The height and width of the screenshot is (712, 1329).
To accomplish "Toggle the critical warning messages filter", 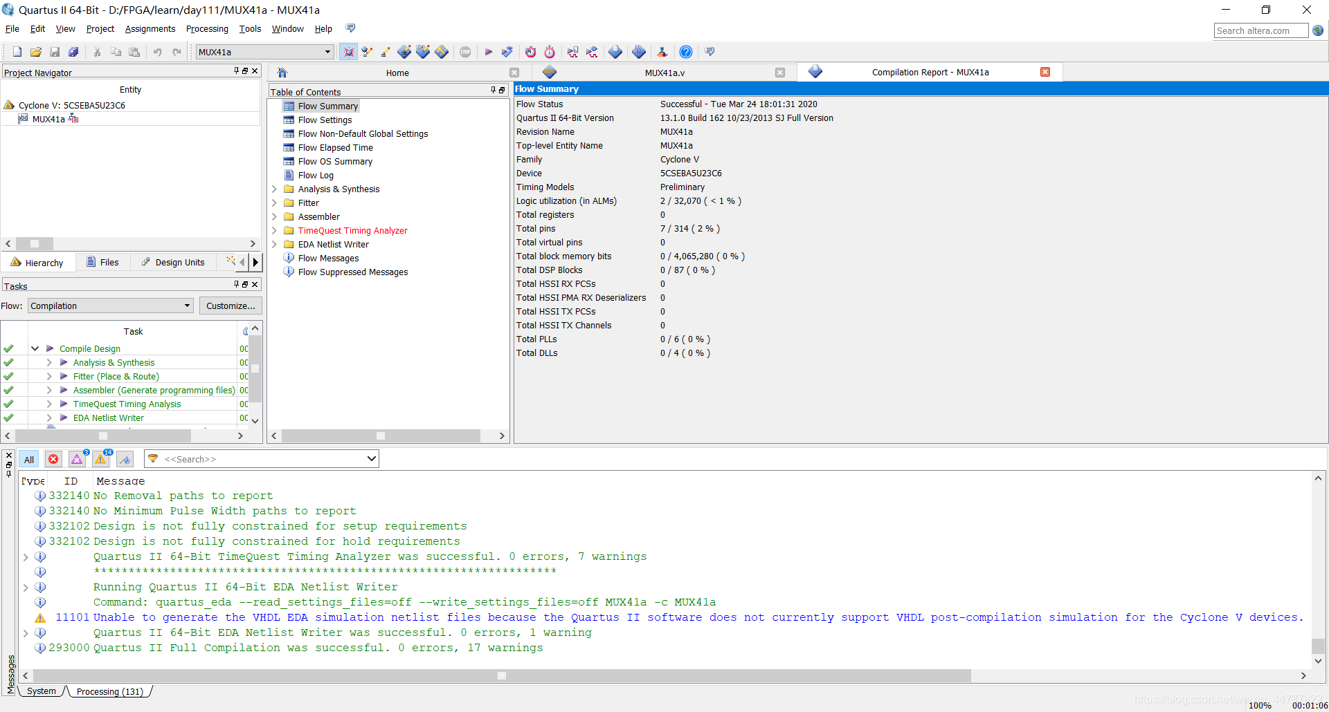I will click(x=77, y=459).
